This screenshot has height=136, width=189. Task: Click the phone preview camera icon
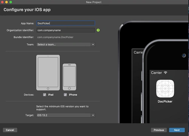click(x=184, y=56)
